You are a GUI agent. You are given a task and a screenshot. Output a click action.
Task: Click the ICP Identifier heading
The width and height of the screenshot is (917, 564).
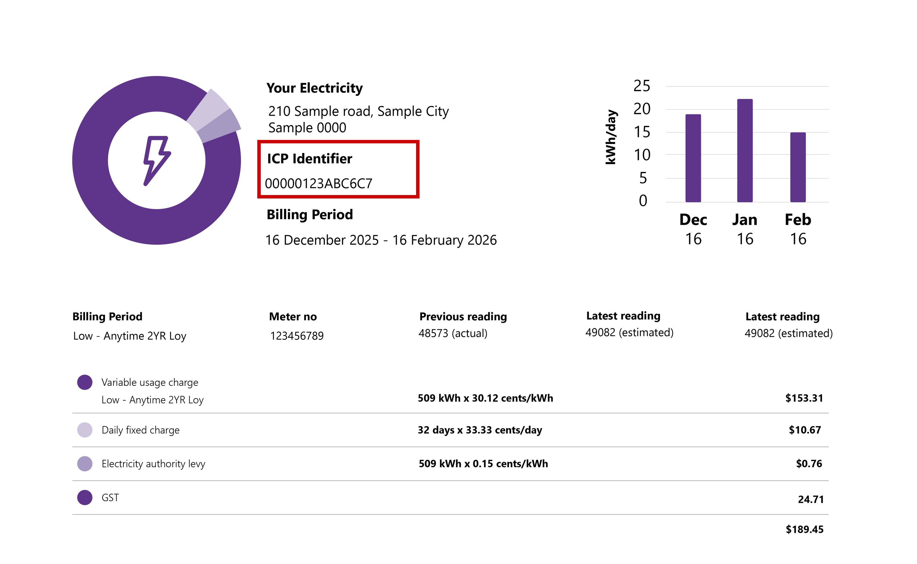pos(310,159)
